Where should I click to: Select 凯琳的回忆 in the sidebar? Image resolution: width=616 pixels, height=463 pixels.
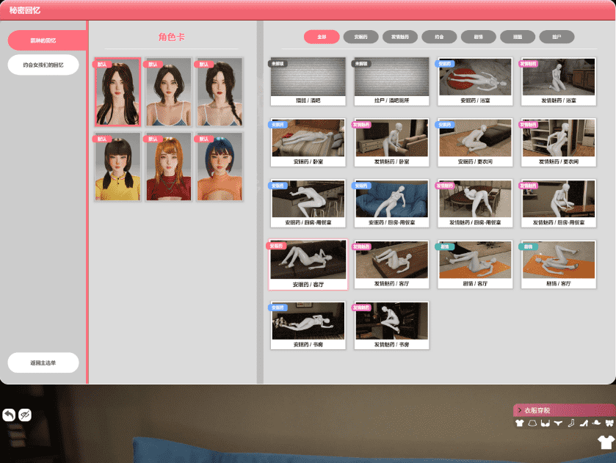43,40
